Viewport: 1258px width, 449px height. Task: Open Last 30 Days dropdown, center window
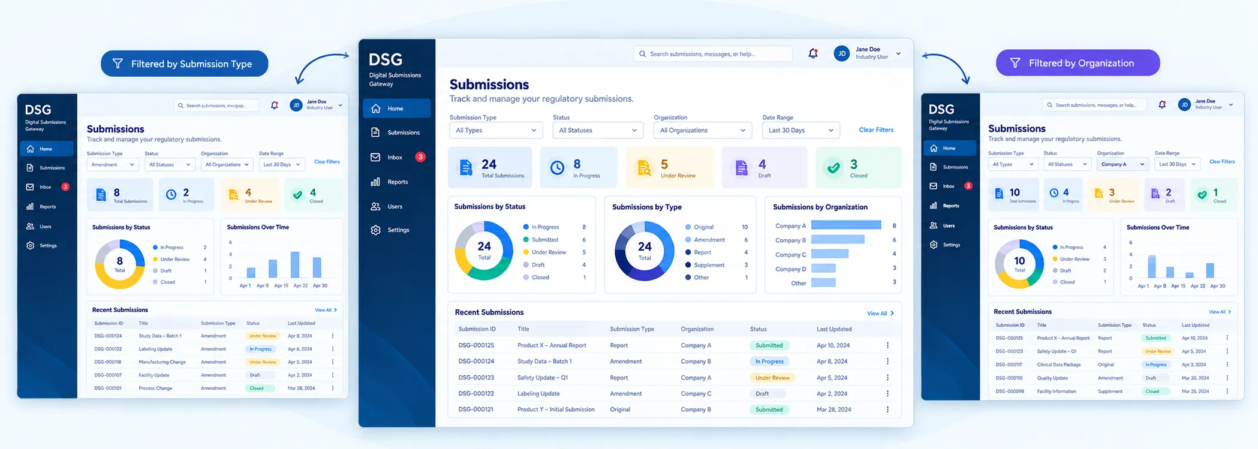[x=801, y=130]
